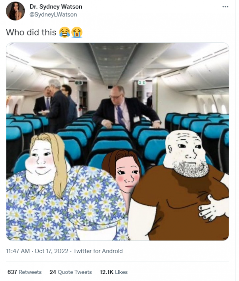Viewport: 239px width, 281px height.
Task: Click the tears-of-joy laughing emoji
Action: [65, 32]
